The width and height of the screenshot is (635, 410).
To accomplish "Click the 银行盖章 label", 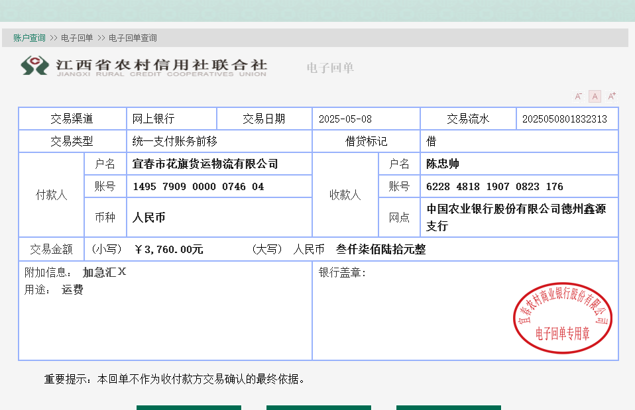I will tap(342, 272).
